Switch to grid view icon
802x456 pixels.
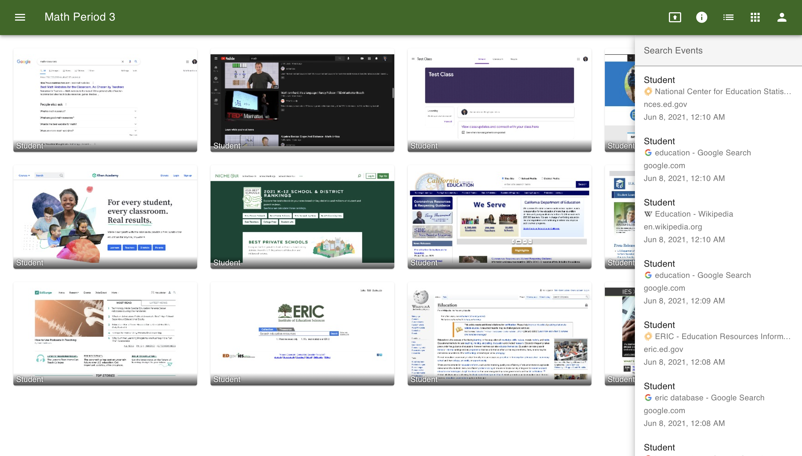pos(755,17)
